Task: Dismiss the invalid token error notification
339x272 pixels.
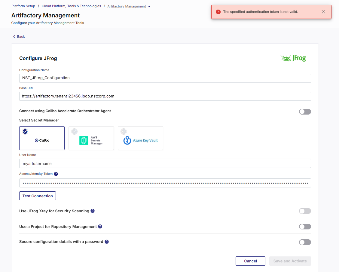Action: tap(323, 12)
